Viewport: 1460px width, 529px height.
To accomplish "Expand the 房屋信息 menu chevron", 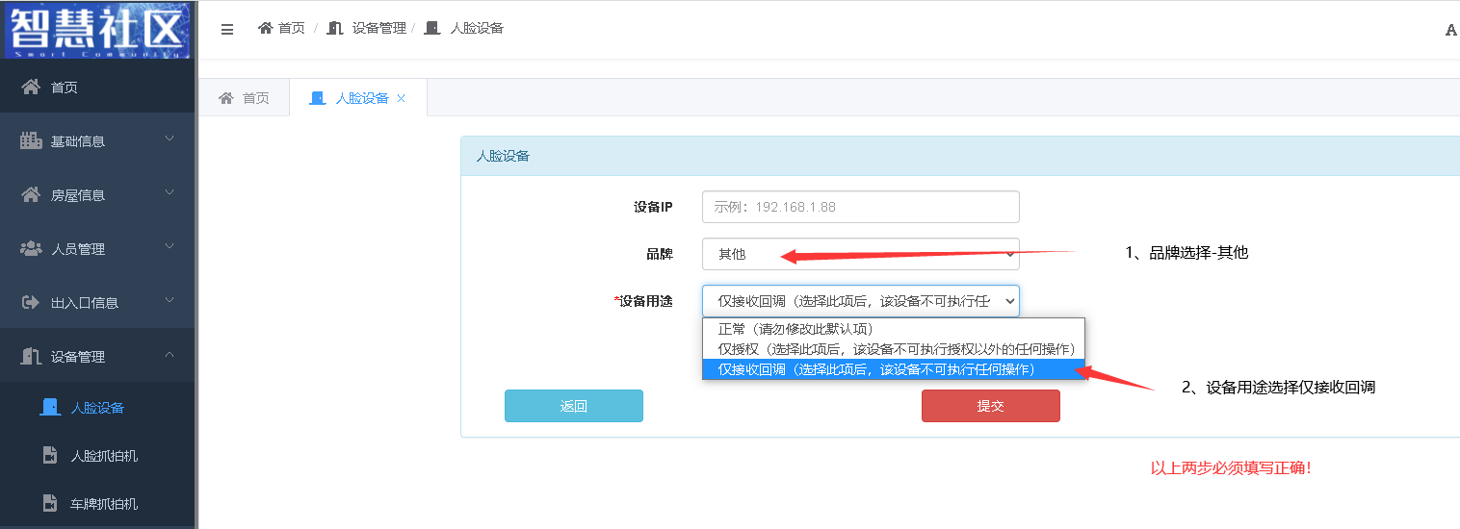I will [169, 194].
